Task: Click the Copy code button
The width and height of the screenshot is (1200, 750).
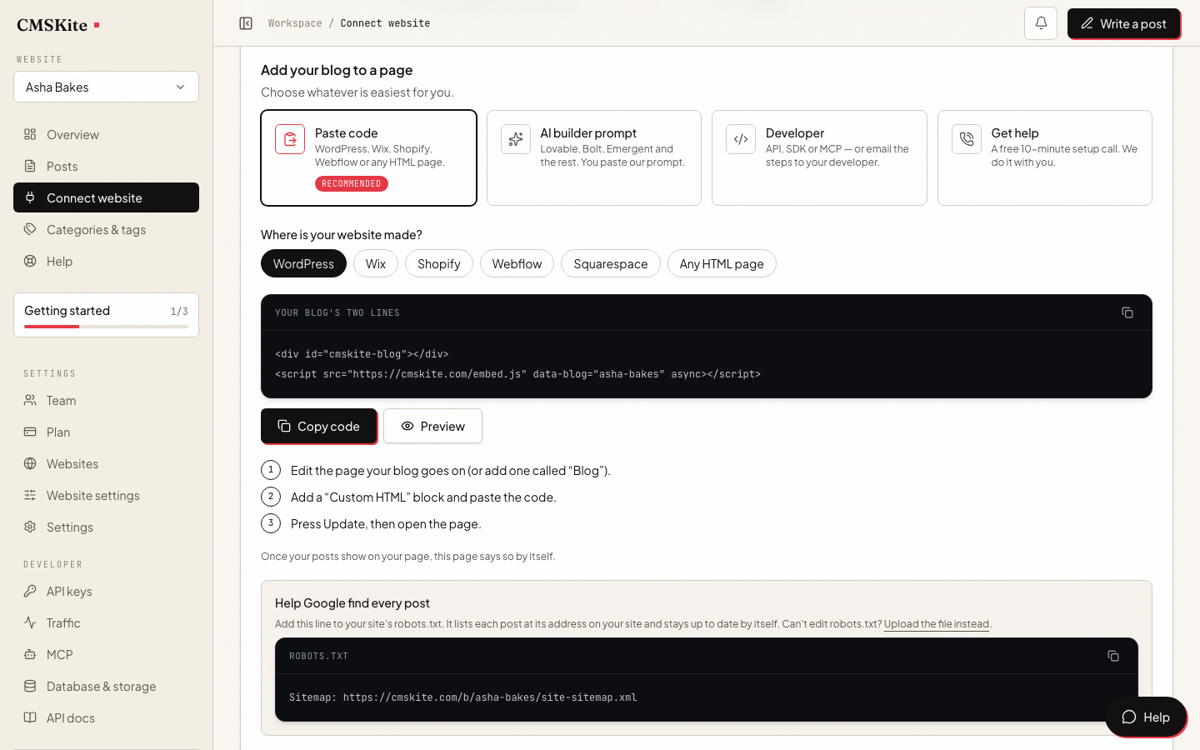Action: [x=318, y=426]
